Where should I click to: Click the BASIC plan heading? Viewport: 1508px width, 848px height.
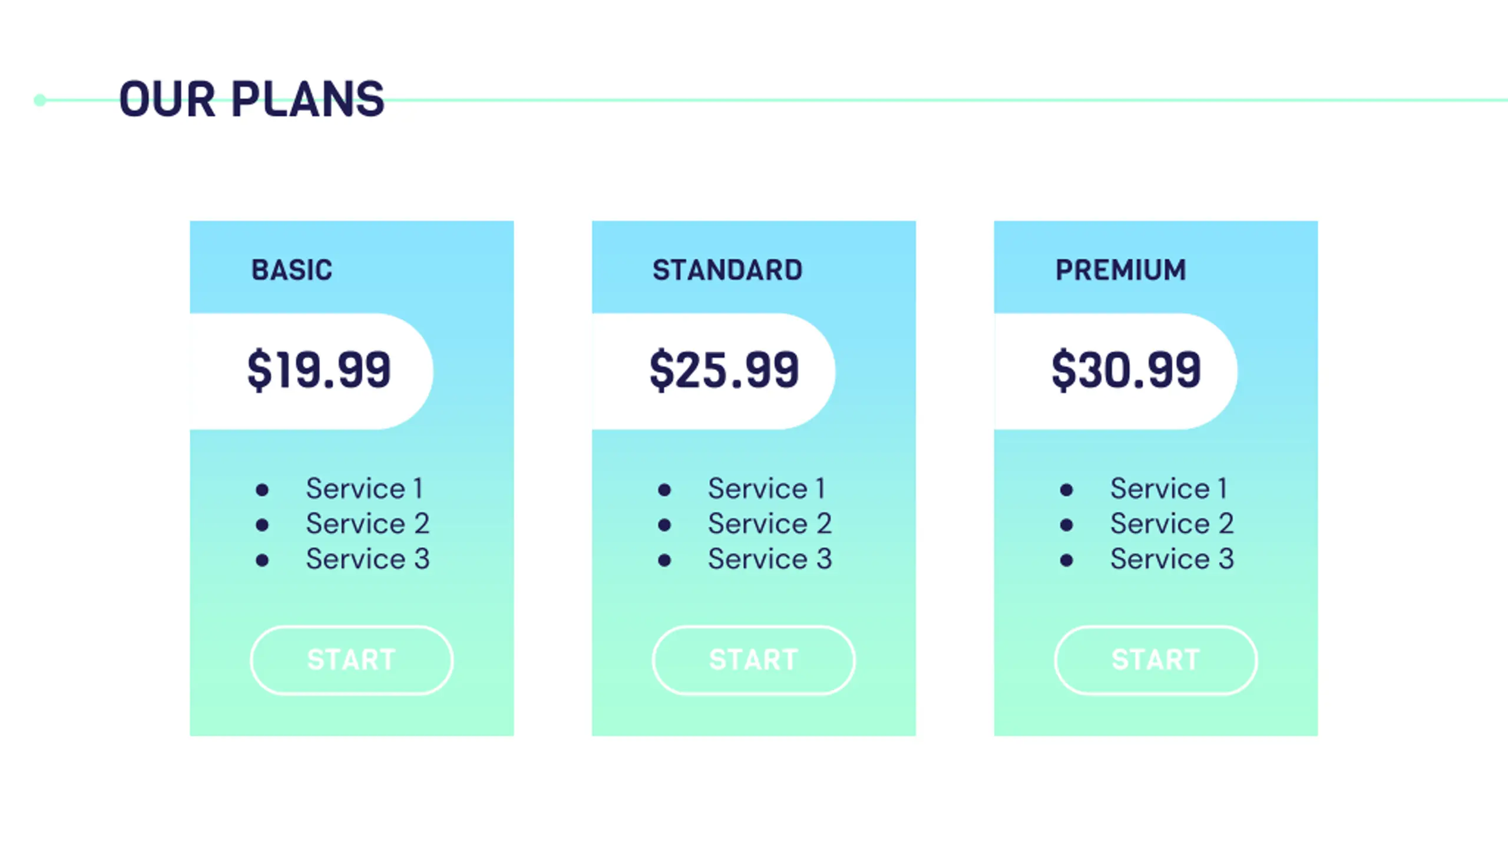(292, 270)
